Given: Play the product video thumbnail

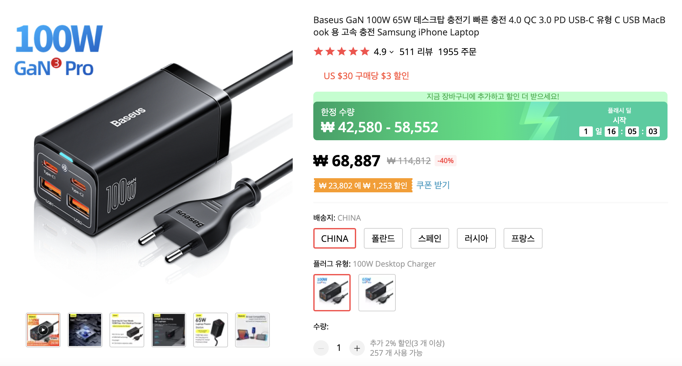Looking at the screenshot, I should click(43, 330).
